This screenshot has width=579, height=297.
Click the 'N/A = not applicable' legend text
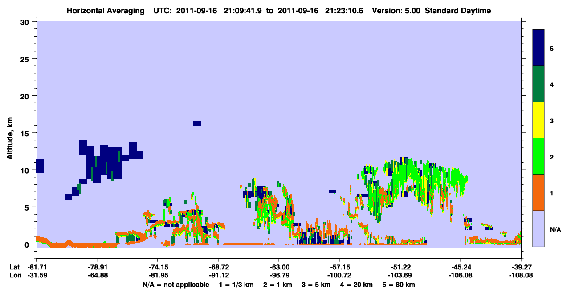(x=175, y=285)
